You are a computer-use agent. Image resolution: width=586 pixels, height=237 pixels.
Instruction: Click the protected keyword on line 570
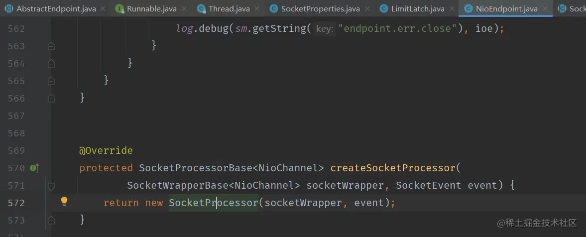[x=106, y=168]
